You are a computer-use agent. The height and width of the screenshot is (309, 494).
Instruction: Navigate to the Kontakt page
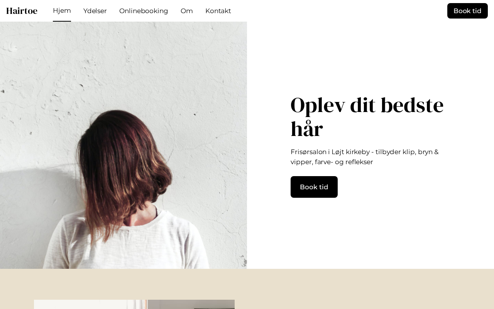coord(218,11)
